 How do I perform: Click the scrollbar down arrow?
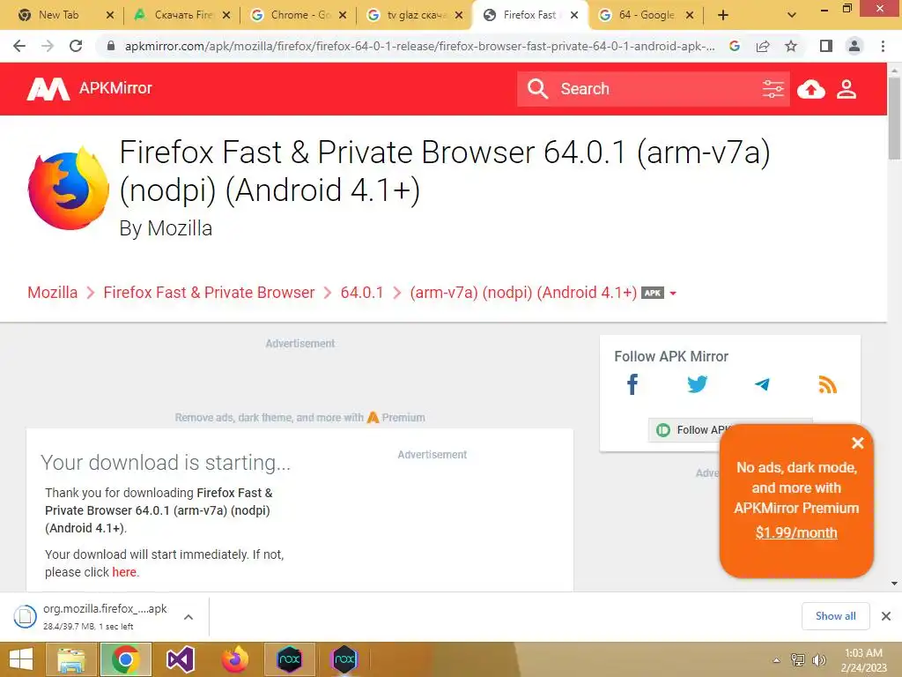tap(894, 584)
